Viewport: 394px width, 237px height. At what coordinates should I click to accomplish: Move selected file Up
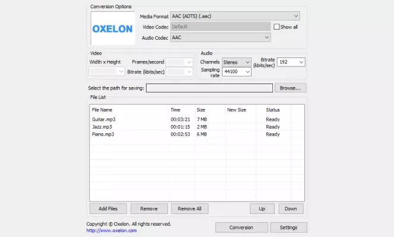tap(262, 209)
